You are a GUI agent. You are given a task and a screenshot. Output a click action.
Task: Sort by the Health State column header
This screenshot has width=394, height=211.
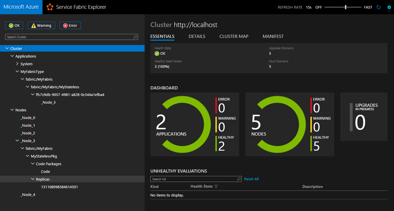coord(201,186)
